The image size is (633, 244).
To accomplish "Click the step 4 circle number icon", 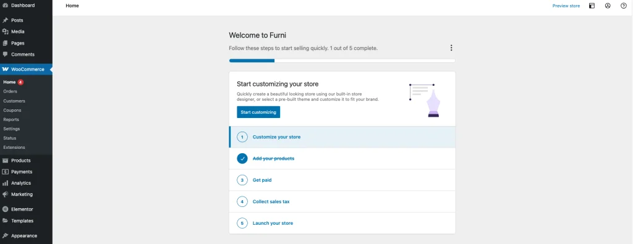I will pyautogui.click(x=242, y=201).
